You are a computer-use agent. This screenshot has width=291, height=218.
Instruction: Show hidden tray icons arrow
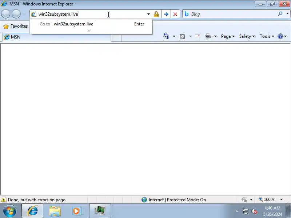click(x=237, y=211)
